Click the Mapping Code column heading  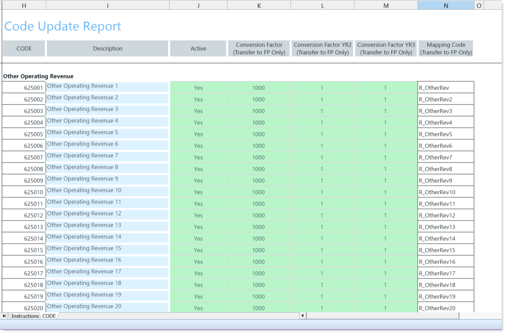[446, 49]
